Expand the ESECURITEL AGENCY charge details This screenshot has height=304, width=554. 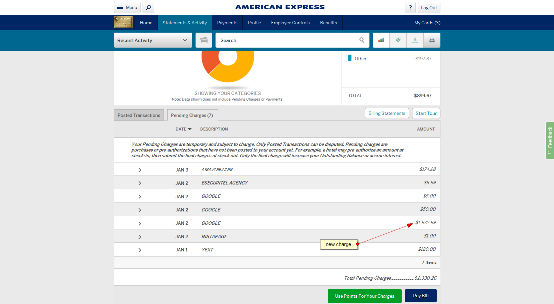click(140, 183)
